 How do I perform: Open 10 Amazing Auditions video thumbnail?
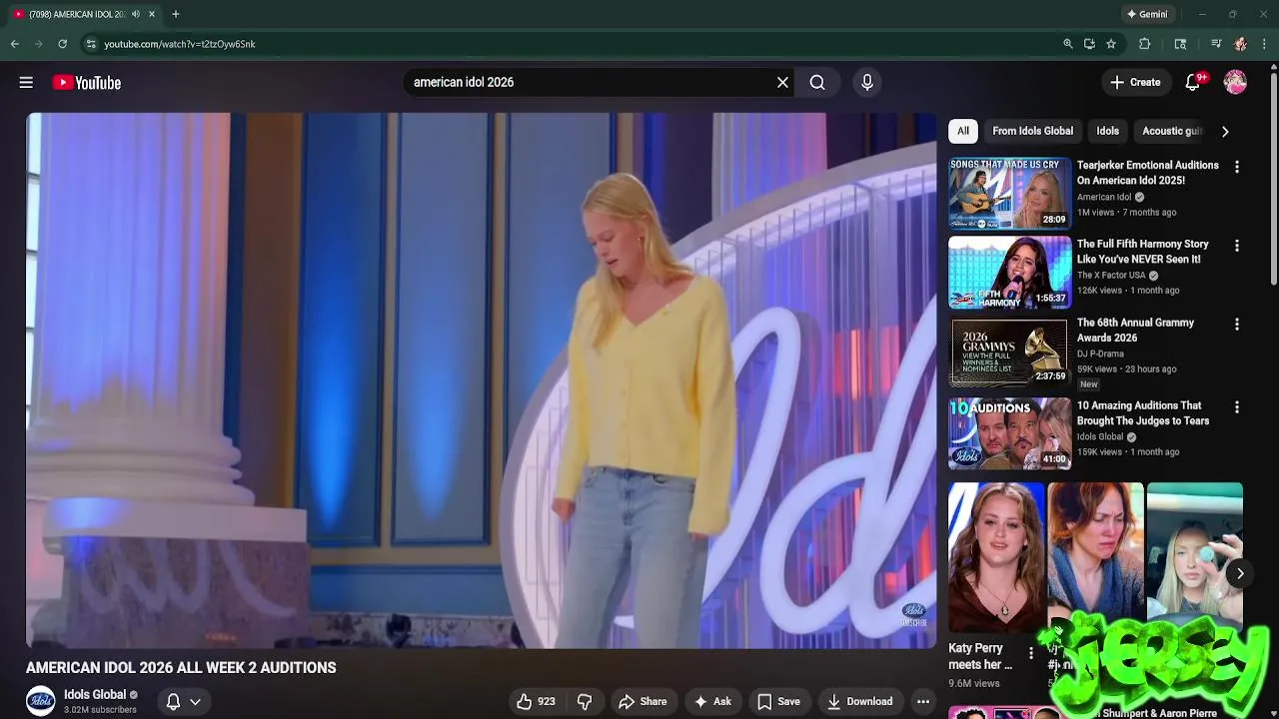pyautogui.click(x=1009, y=433)
